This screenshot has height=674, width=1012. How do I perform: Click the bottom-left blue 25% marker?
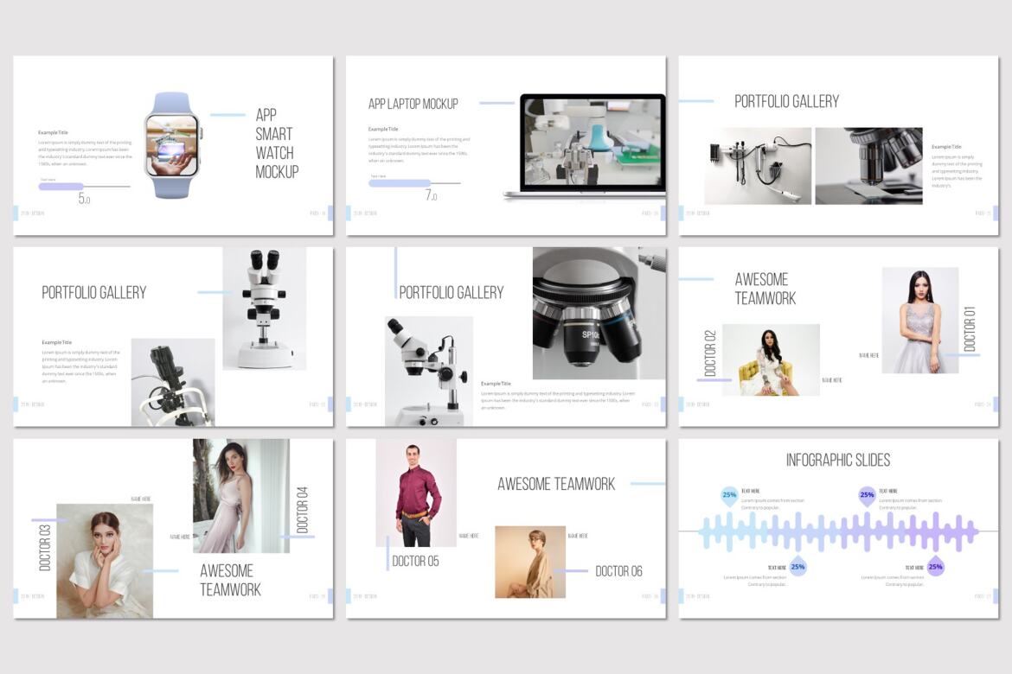797,568
